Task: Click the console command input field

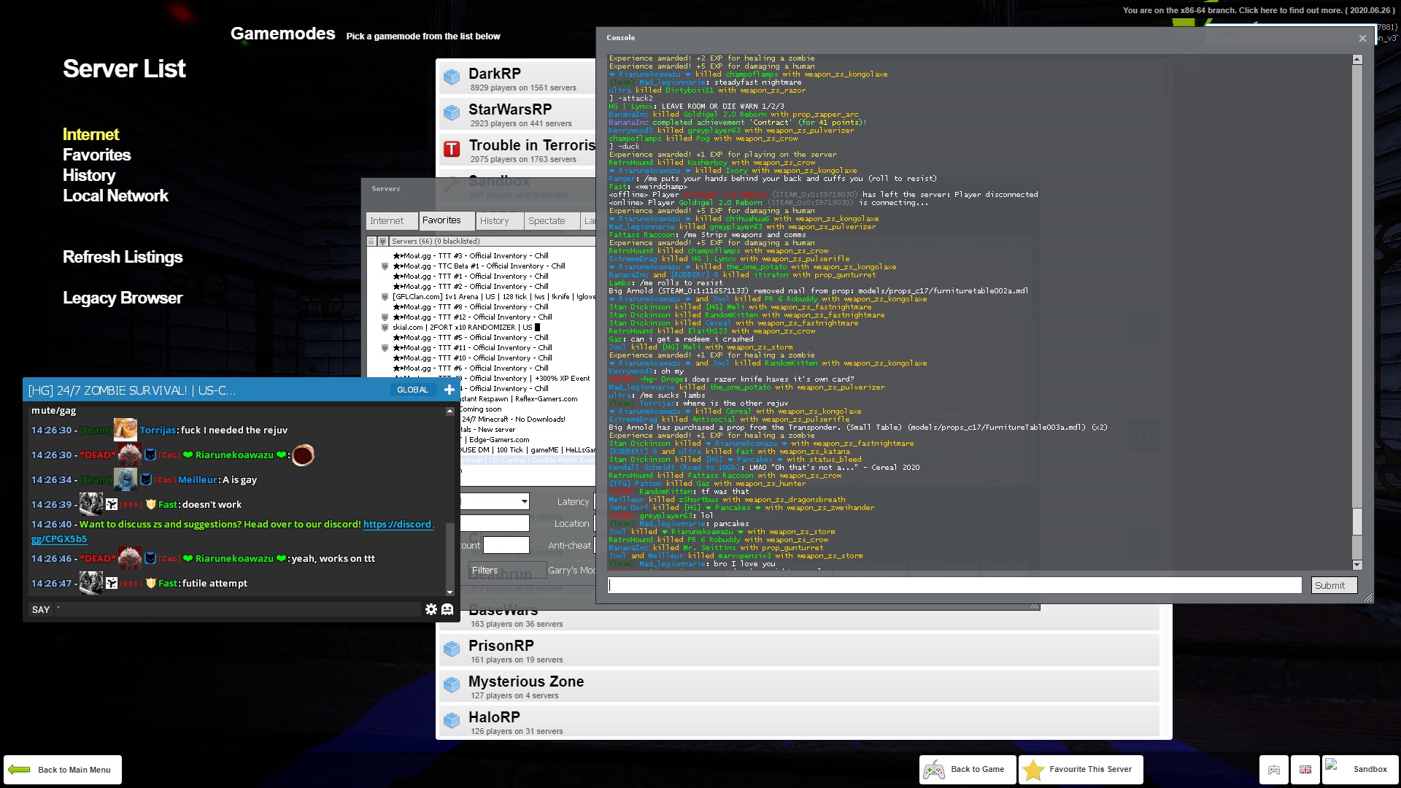Action: click(954, 585)
